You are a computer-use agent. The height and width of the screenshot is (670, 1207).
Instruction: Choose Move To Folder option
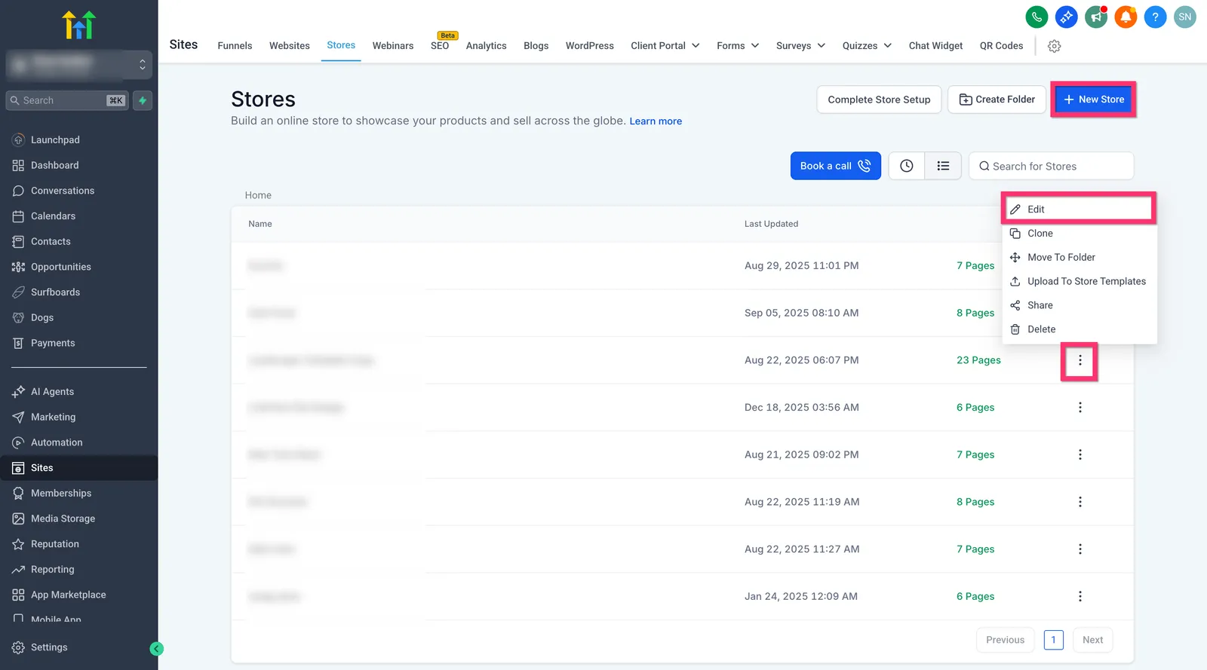click(1079, 258)
